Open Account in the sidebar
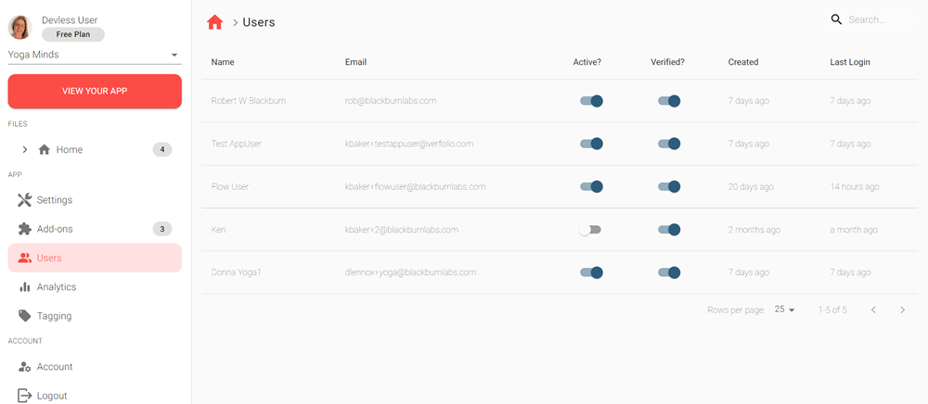 pos(95,367)
